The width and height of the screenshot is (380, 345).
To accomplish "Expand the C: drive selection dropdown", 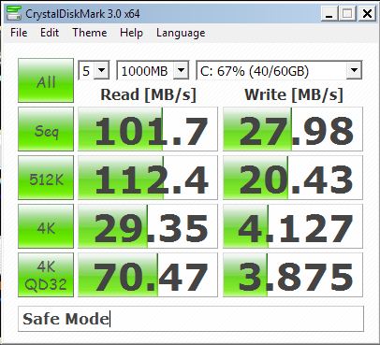I will point(279,70).
